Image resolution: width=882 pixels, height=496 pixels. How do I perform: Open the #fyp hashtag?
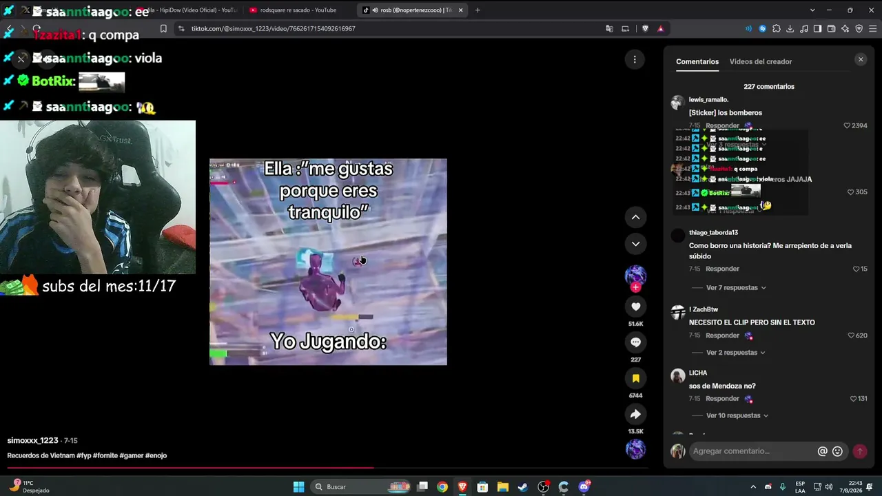tap(83, 455)
